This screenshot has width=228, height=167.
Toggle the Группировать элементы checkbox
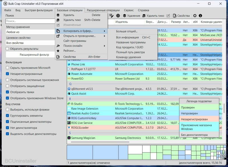[8, 116]
